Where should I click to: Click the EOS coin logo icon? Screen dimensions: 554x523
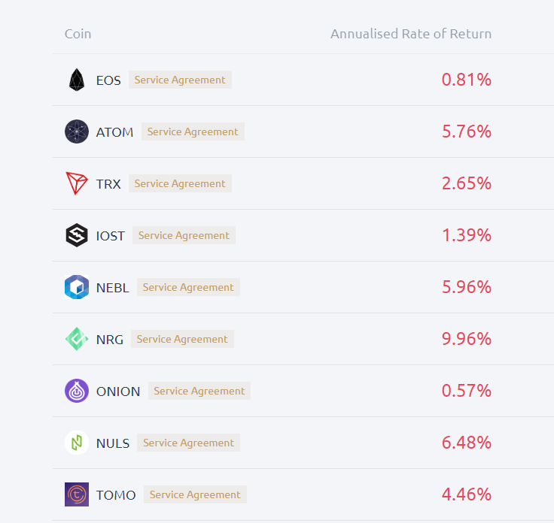[x=77, y=80]
